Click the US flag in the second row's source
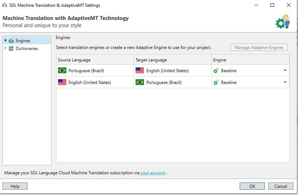This screenshot has width=298, height=195. click(62, 82)
